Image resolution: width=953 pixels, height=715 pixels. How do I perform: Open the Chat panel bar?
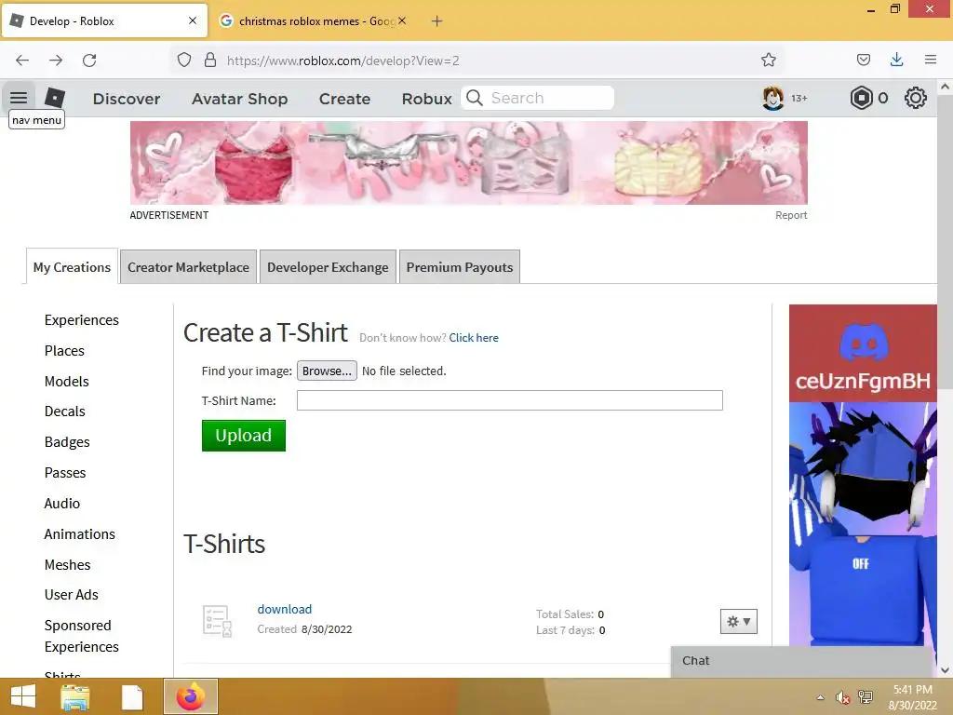(801, 661)
